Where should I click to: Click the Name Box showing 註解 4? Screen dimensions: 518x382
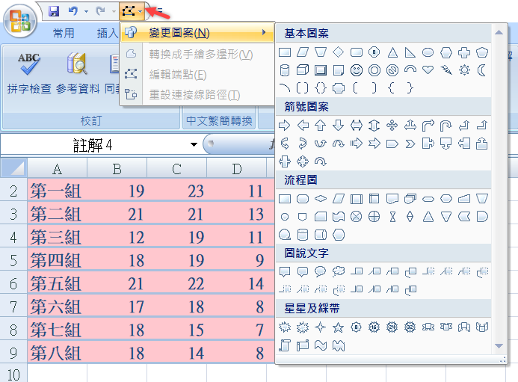[93, 145]
